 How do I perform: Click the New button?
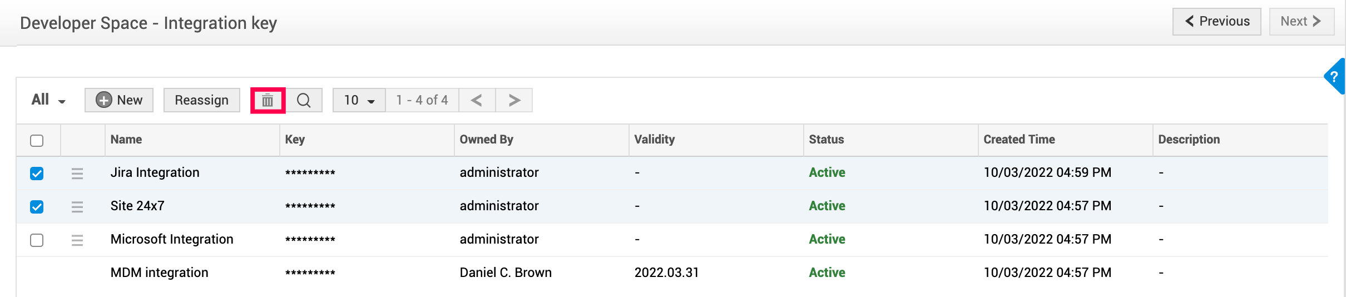(119, 100)
